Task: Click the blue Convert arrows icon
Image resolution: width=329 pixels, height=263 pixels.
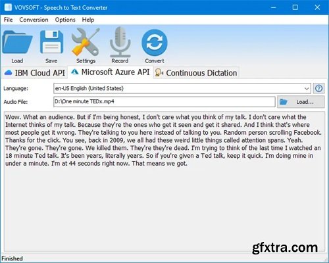Action: click(x=155, y=43)
